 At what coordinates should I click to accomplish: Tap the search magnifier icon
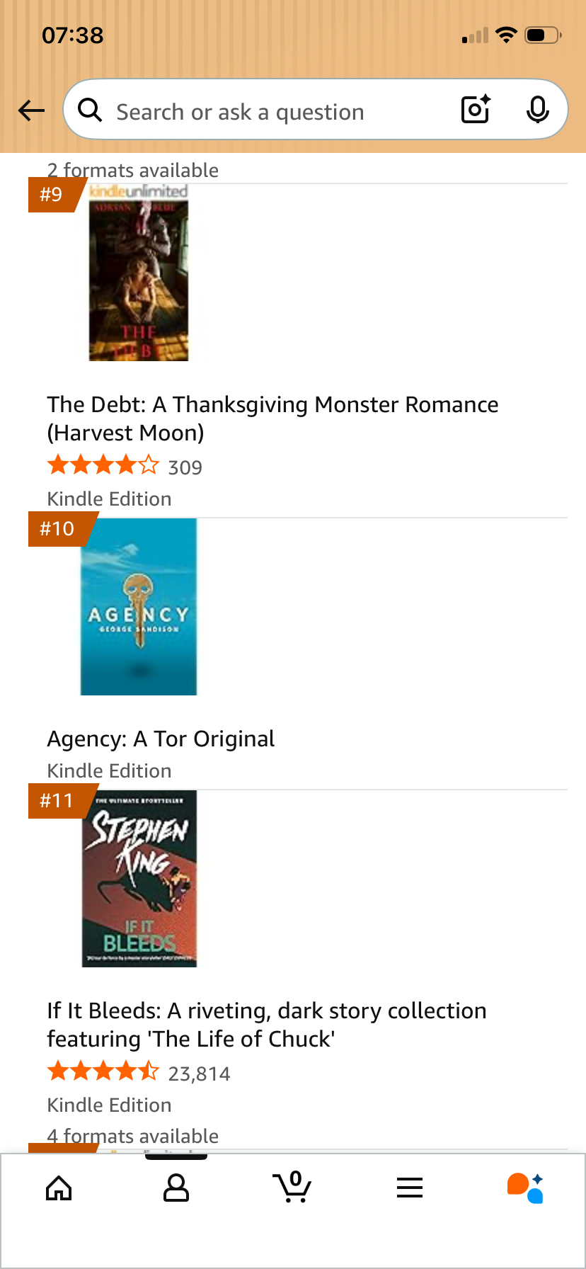point(90,110)
